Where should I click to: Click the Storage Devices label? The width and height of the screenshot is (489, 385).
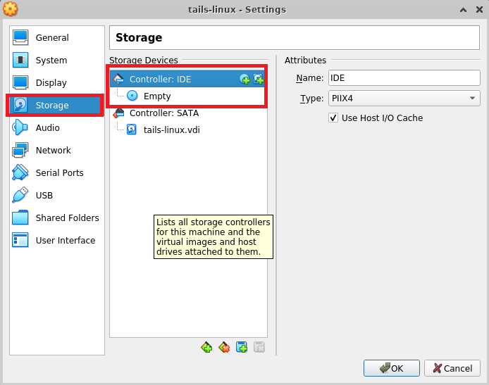click(x=144, y=60)
